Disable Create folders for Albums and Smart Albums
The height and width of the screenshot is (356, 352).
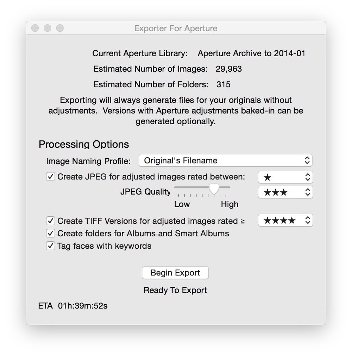(50, 233)
